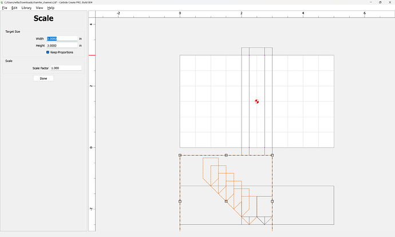
Task: Open the View menu
Action: coord(39,8)
